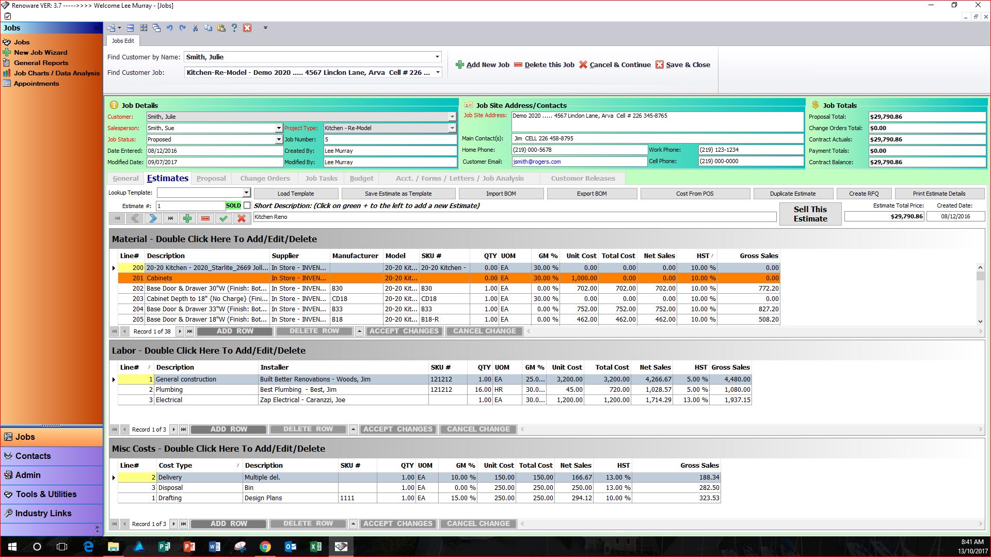Screen dimensions: 991x557
Task: Click the redo arrow in the top toolbar
Action: coord(182,28)
